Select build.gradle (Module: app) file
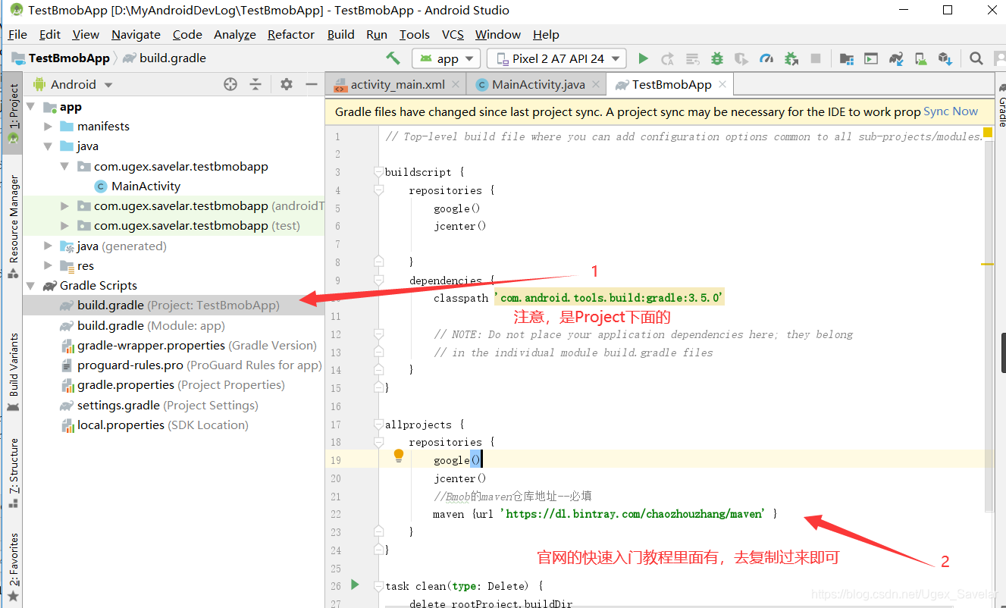1006x608 pixels. (143, 325)
